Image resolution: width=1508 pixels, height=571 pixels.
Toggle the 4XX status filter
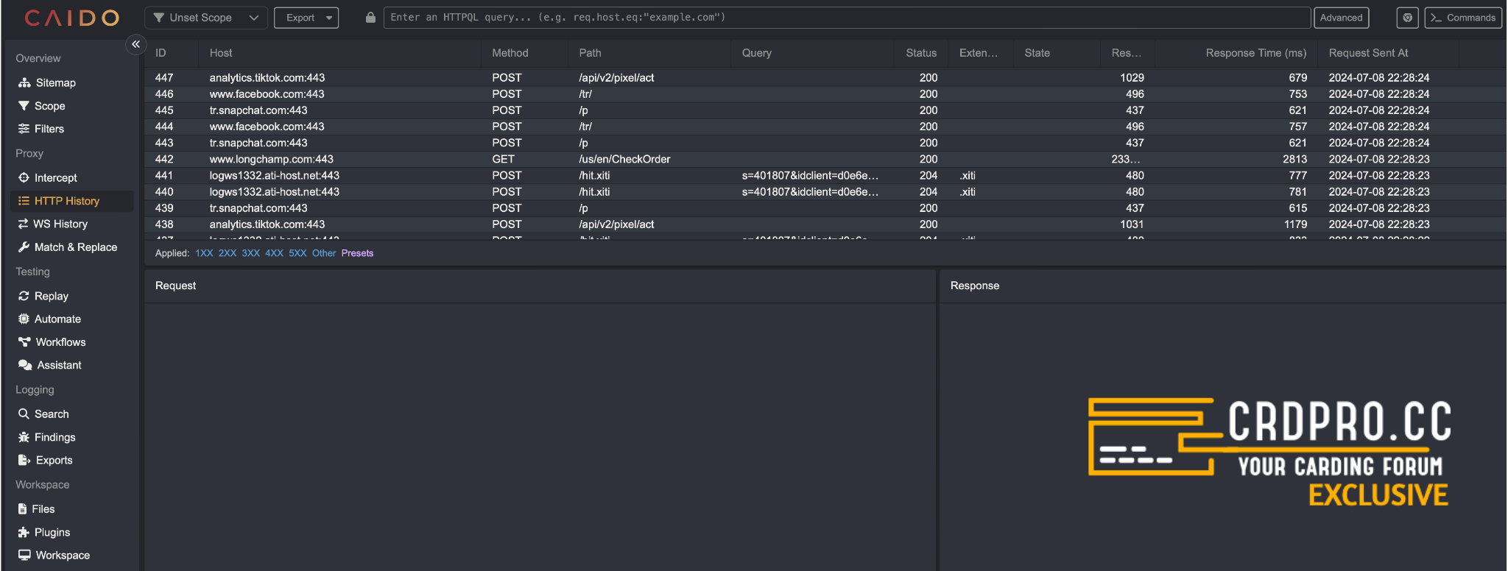click(274, 253)
